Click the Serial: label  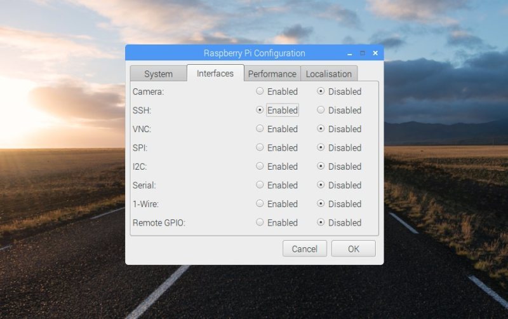click(x=144, y=186)
